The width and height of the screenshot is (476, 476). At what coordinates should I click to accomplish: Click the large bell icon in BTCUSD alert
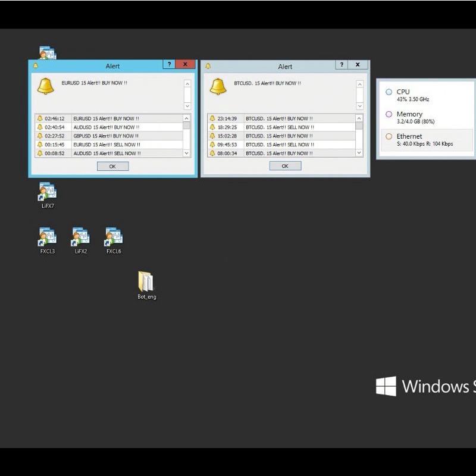pos(218,86)
